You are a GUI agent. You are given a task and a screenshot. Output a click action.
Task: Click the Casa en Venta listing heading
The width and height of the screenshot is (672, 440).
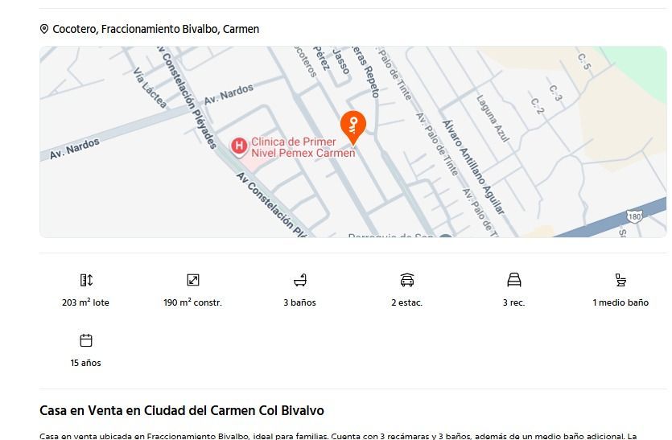tap(182, 410)
